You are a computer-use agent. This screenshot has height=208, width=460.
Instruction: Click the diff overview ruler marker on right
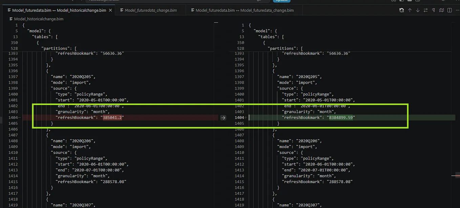(x=455, y=176)
